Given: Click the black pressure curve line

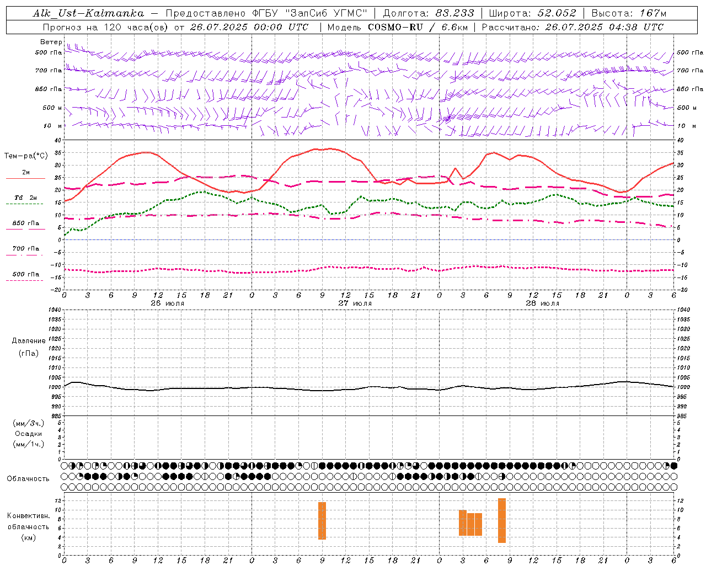Looking at the screenshot, I should tap(368, 387).
